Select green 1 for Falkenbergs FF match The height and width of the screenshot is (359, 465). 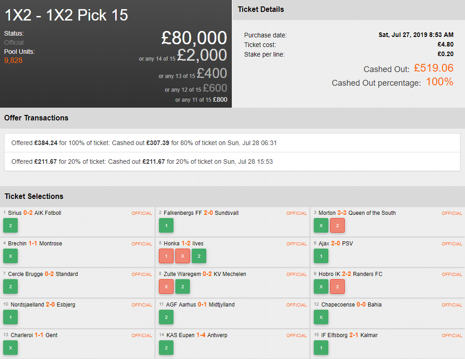coord(166,225)
